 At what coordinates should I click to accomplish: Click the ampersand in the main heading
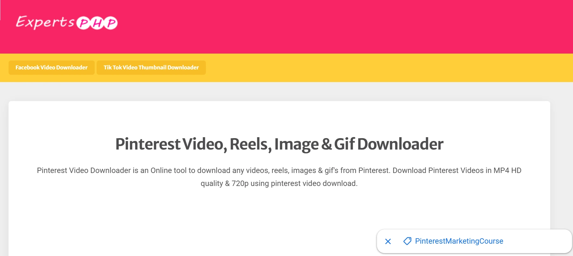pos(326,144)
